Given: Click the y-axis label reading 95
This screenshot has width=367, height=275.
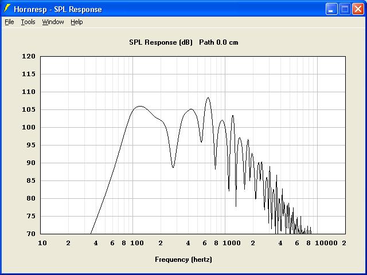Looking at the screenshot, I should [30, 145].
